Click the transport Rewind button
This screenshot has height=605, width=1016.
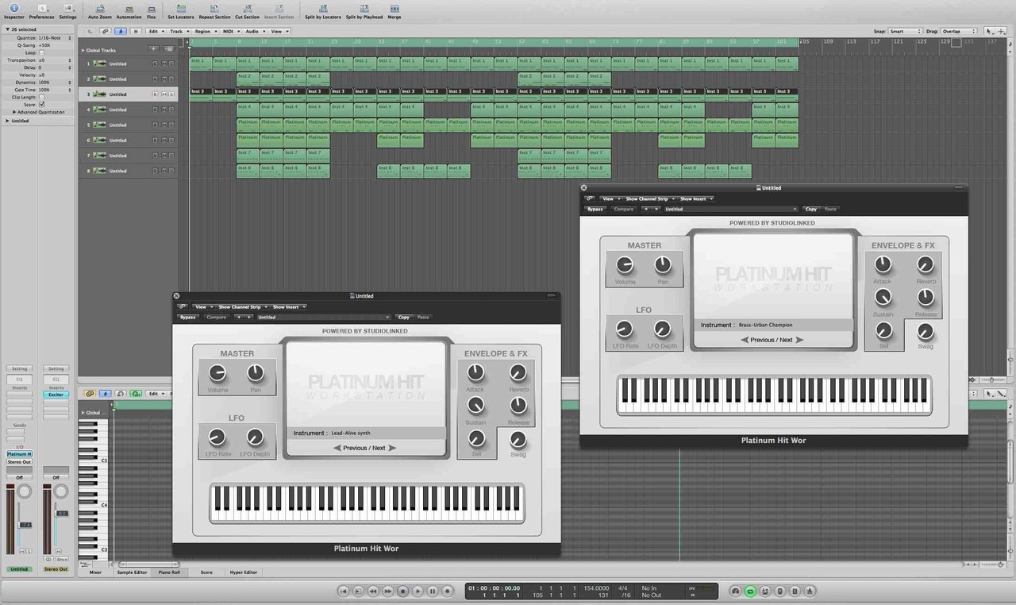(373, 591)
